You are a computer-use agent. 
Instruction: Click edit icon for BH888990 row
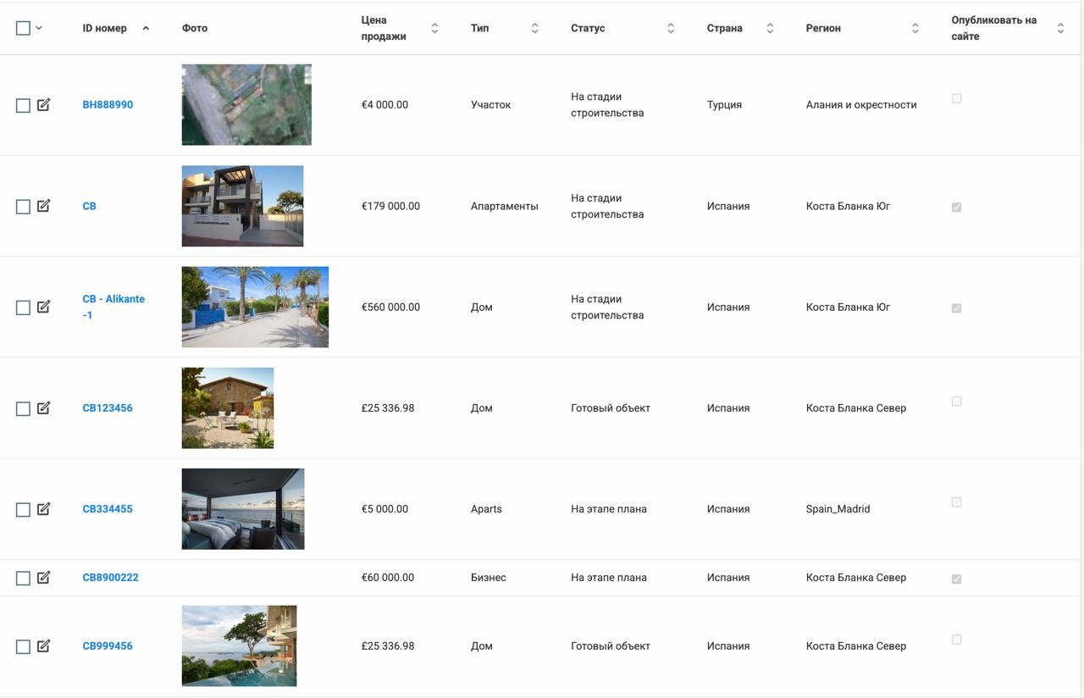[43, 105]
